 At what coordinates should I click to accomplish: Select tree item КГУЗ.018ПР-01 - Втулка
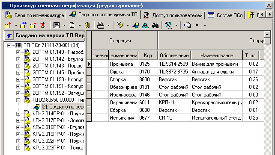pos(58,127)
